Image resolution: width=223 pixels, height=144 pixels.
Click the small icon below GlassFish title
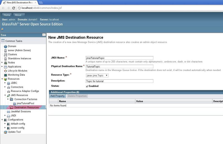click(x=3, y=29)
